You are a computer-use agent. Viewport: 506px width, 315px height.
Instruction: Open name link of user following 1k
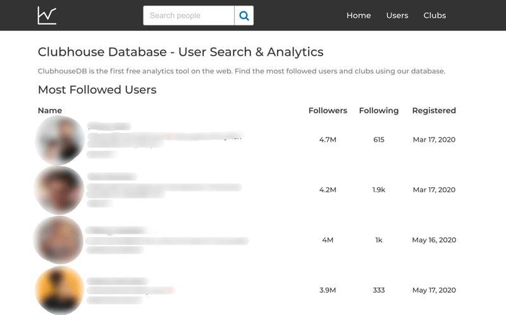coord(116,230)
